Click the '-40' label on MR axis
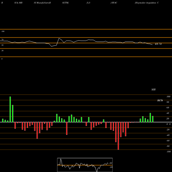This screenshot has width=172, height=172. coord(168,135)
